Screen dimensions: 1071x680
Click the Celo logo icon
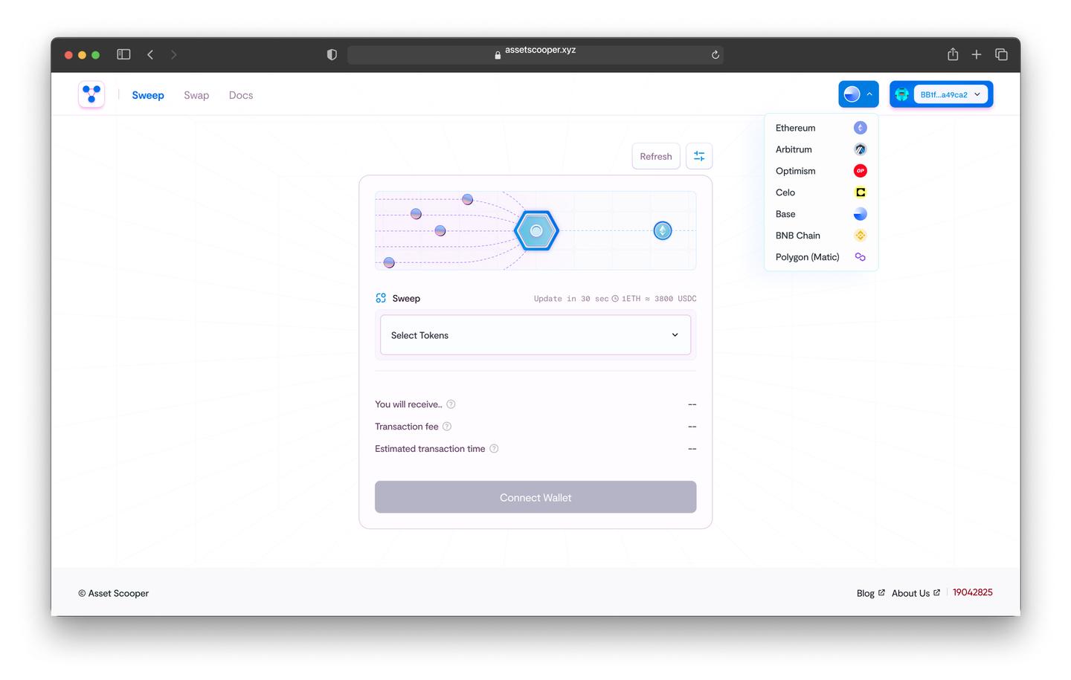[x=861, y=192]
